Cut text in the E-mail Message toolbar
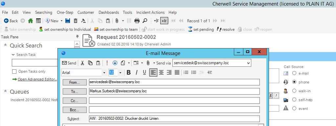This screenshot has width=336, height=126. pos(82,63)
